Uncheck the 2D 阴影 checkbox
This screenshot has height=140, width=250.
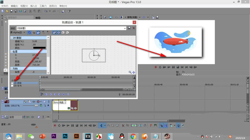coord(12,83)
